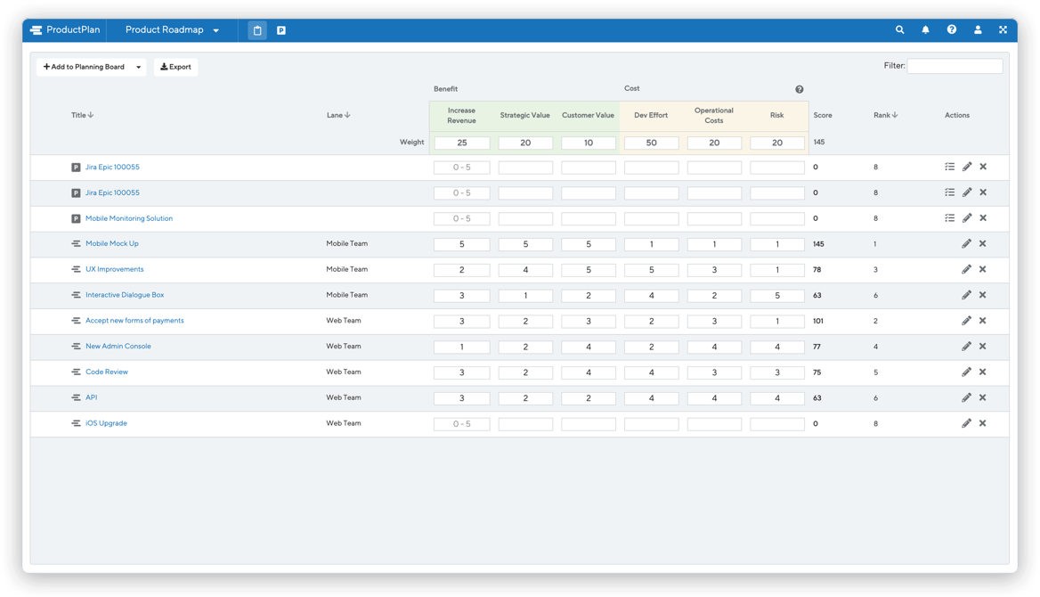Expand Add to Planning Board dropdown arrow
Screen dimensions: 1040x597
coord(139,67)
